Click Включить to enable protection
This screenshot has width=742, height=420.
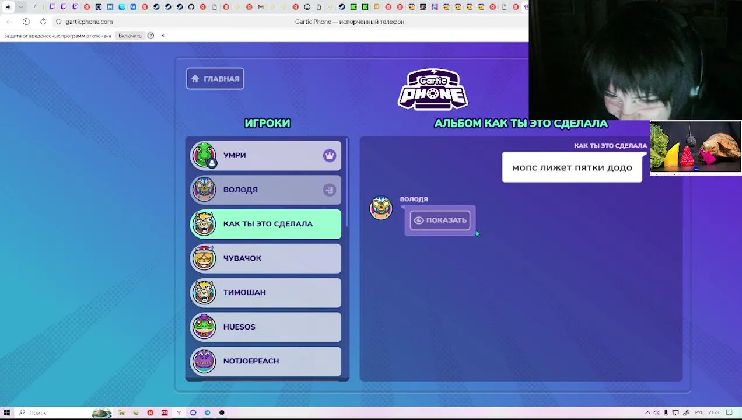[129, 36]
